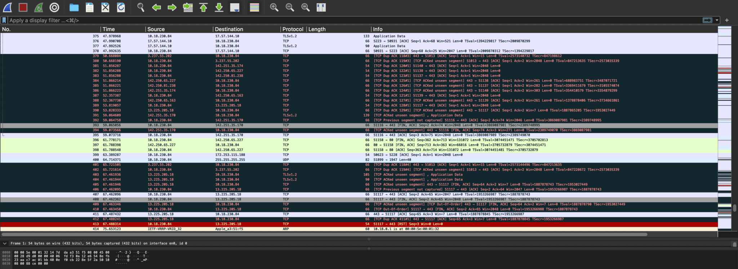Image resolution: width=738 pixels, height=269 pixels.
Task: Select packet 408 FIN ACK row
Action: pos(359,199)
